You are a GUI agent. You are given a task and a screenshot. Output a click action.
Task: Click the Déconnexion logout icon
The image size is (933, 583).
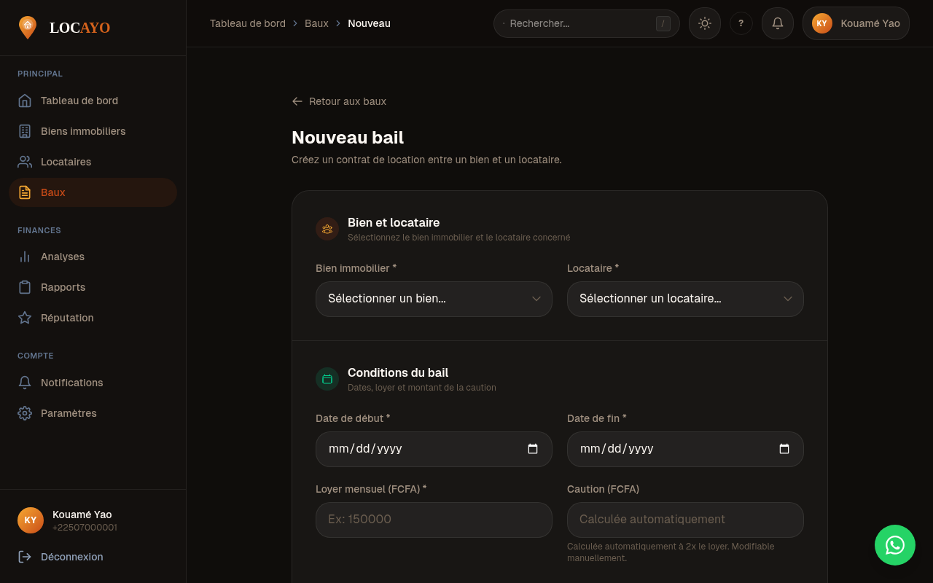(25, 557)
